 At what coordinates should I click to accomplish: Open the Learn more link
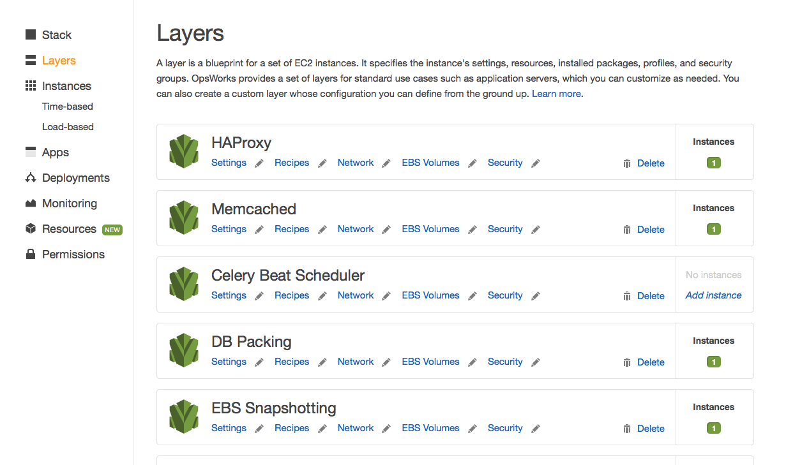click(556, 94)
